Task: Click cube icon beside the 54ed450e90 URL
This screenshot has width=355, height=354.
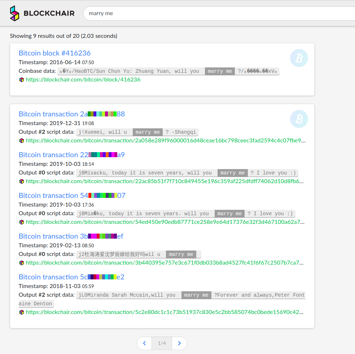Action: pyautogui.click(x=22, y=222)
